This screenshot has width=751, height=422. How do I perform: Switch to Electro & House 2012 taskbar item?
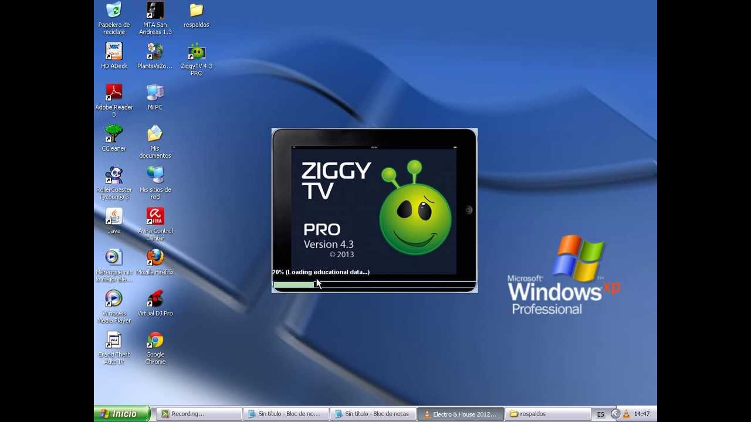coord(461,414)
